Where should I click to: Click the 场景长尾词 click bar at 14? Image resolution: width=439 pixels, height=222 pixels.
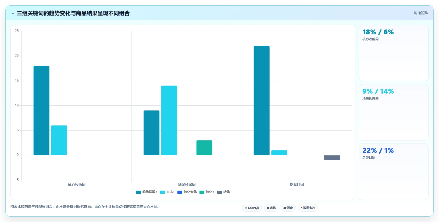point(169,120)
